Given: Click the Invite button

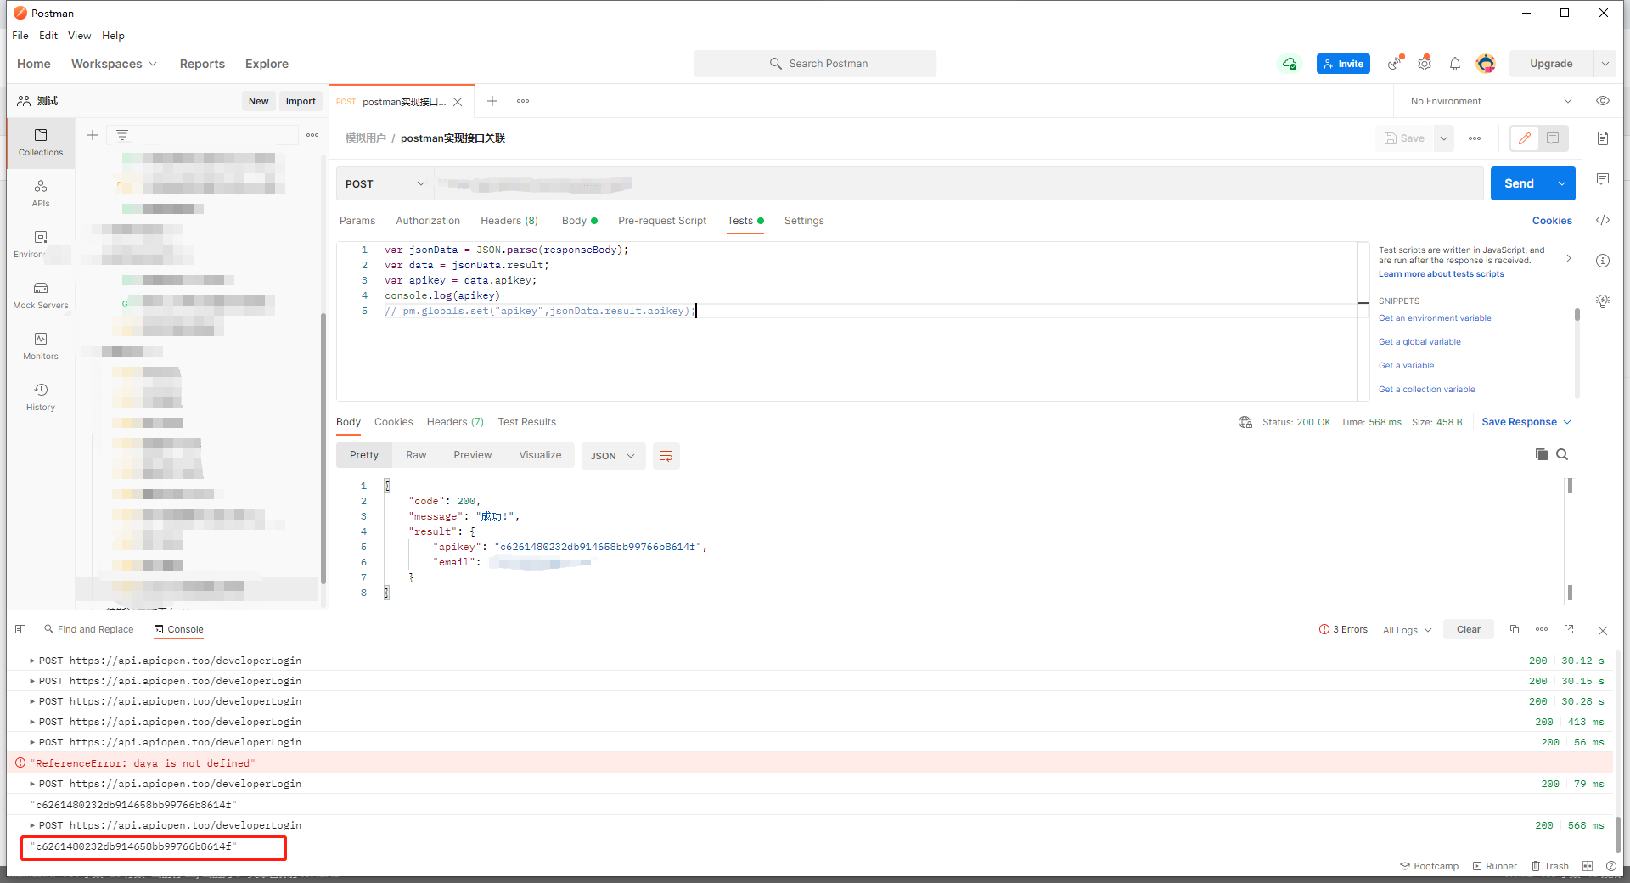Looking at the screenshot, I should click(x=1343, y=64).
